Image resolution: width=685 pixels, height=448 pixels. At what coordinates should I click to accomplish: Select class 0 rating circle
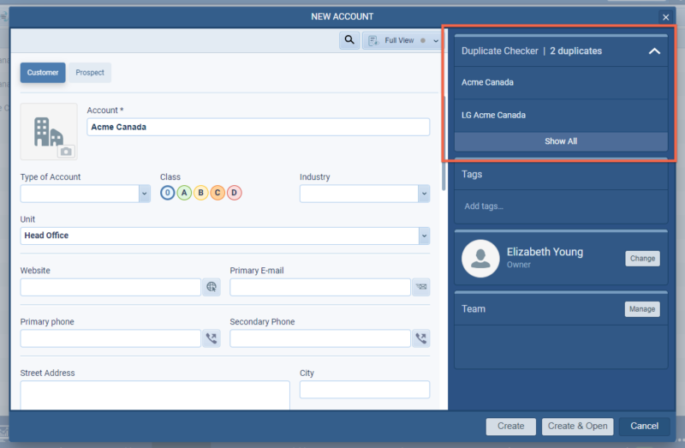point(168,193)
